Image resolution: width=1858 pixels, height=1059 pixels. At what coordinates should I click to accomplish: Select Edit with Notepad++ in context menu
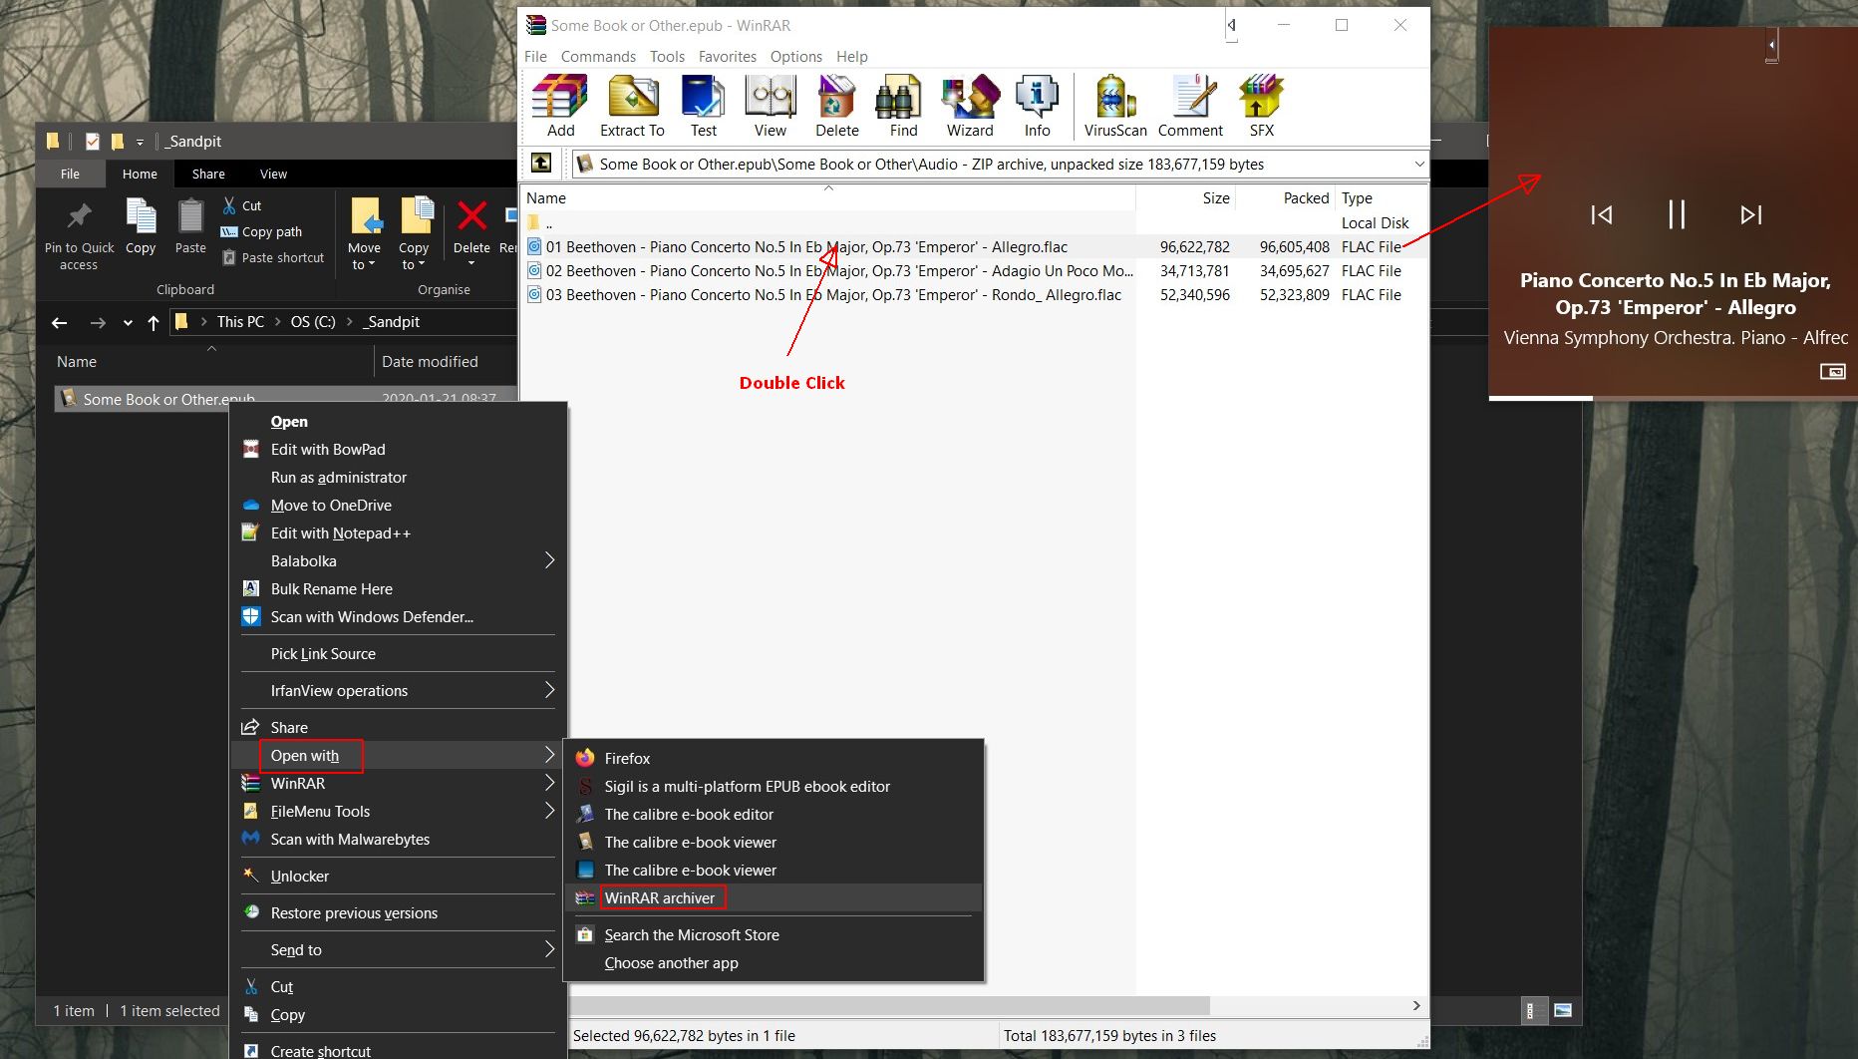pyautogui.click(x=399, y=532)
